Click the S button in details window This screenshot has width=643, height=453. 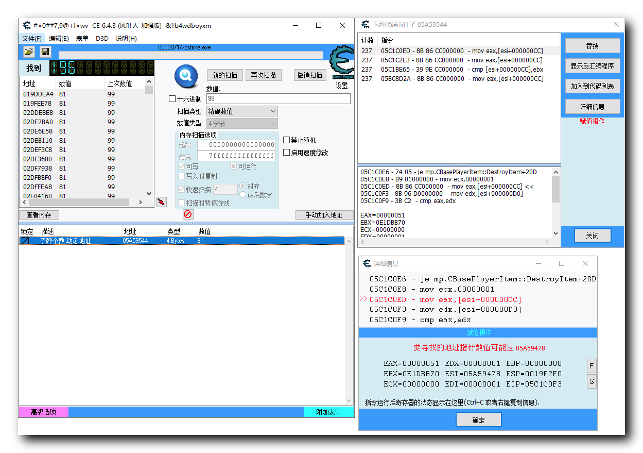click(x=592, y=381)
